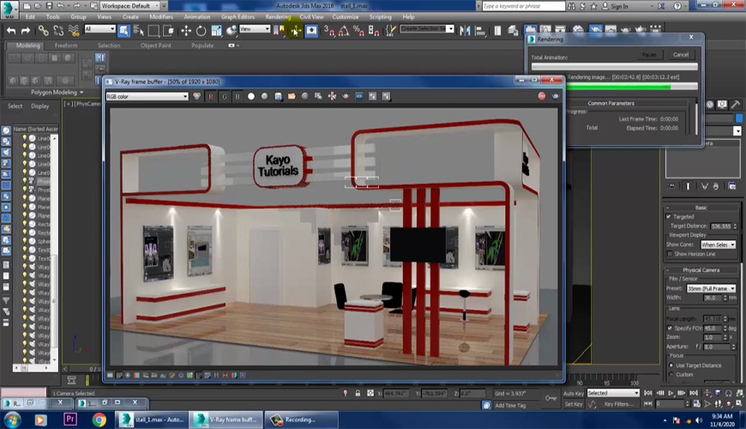746x429 pixels.
Task: Open Create Selection Set dropdown
Action: [x=427, y=29]
